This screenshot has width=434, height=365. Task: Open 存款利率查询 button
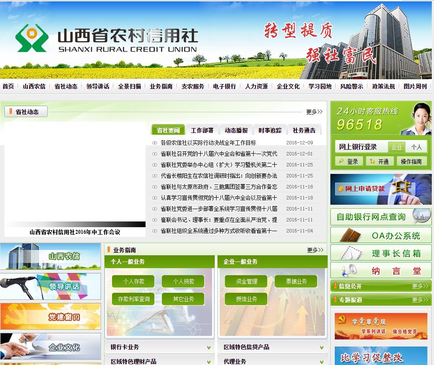coord(133,299)
